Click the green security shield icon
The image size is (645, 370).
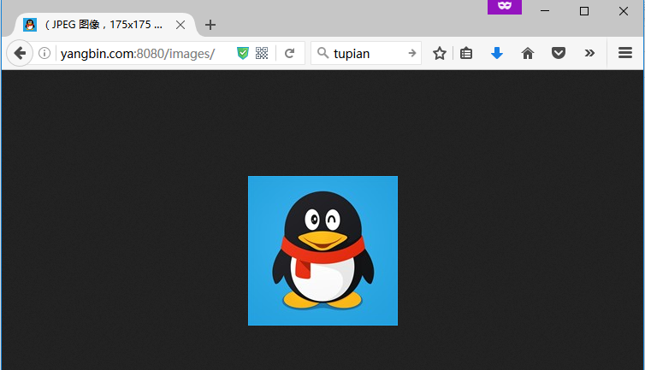[x=243, y=53]
